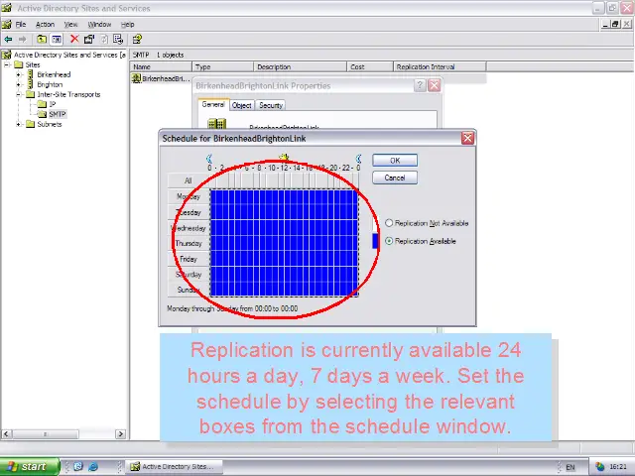Click the Back arrow toolbar icon

(9, 39)
